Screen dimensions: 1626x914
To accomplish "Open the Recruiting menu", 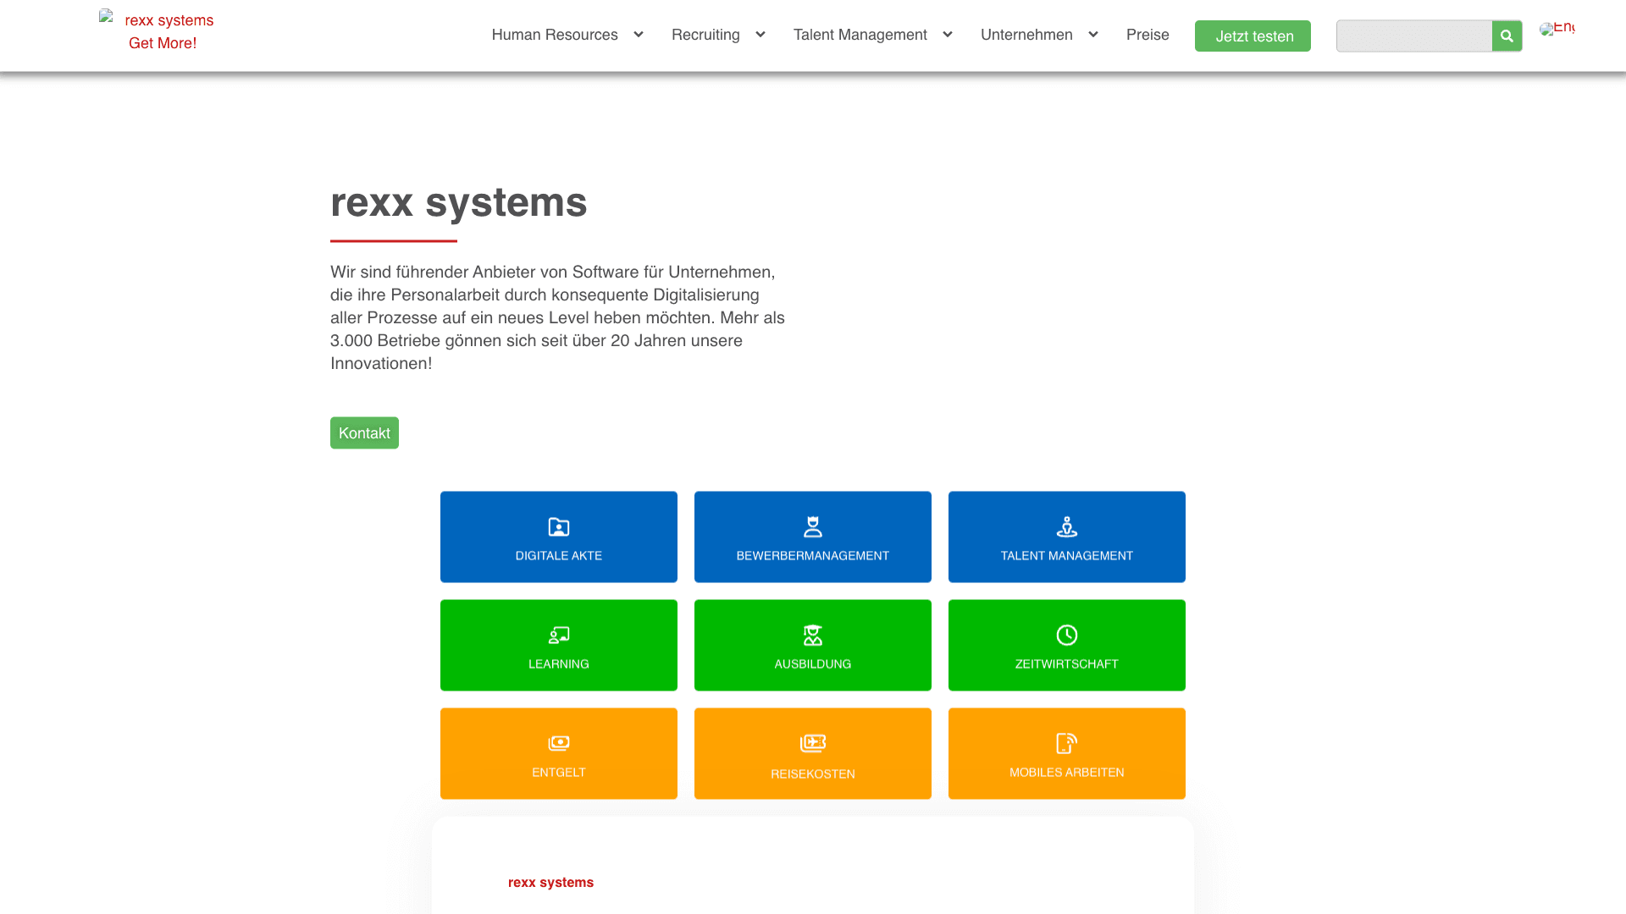I will pos(705,35).
